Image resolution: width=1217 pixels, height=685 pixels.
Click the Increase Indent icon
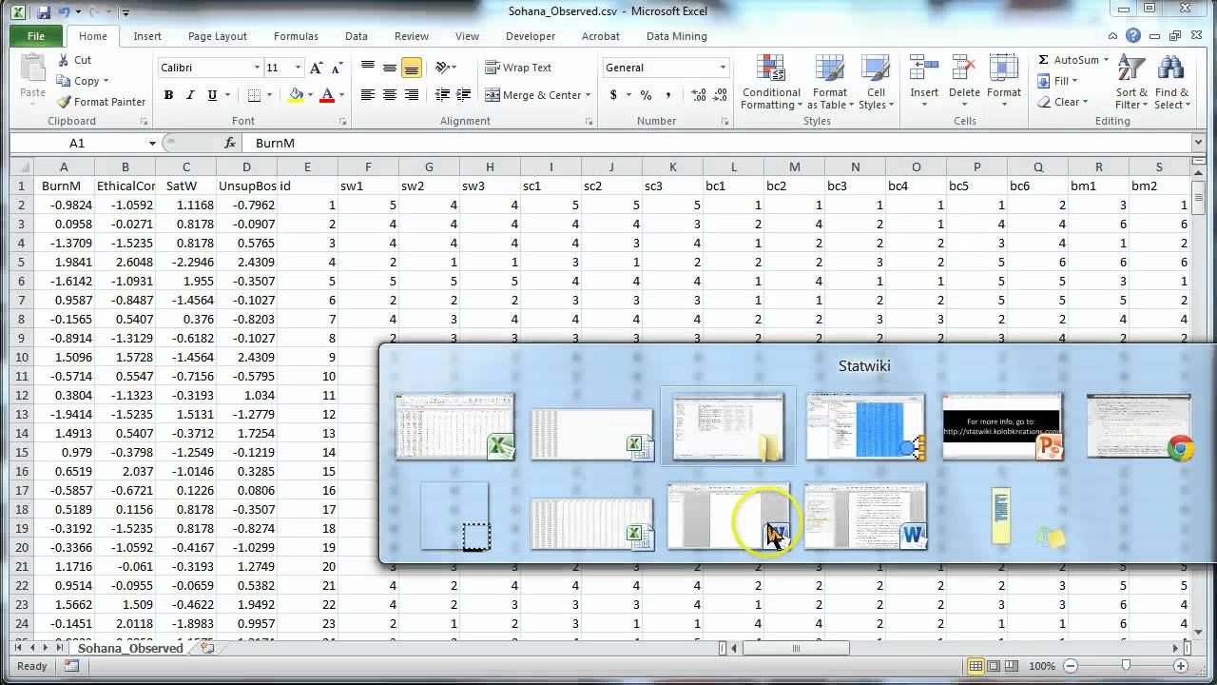(464, 95)
